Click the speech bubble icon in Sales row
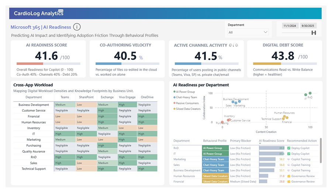Screen dimensions: 332x193 [x=288, y=165]
